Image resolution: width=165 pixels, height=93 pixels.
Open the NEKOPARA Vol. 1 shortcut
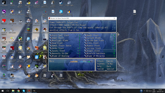pos(20,68)
